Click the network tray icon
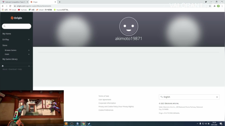Screen dimensions: 225x126 coord(203,124)
